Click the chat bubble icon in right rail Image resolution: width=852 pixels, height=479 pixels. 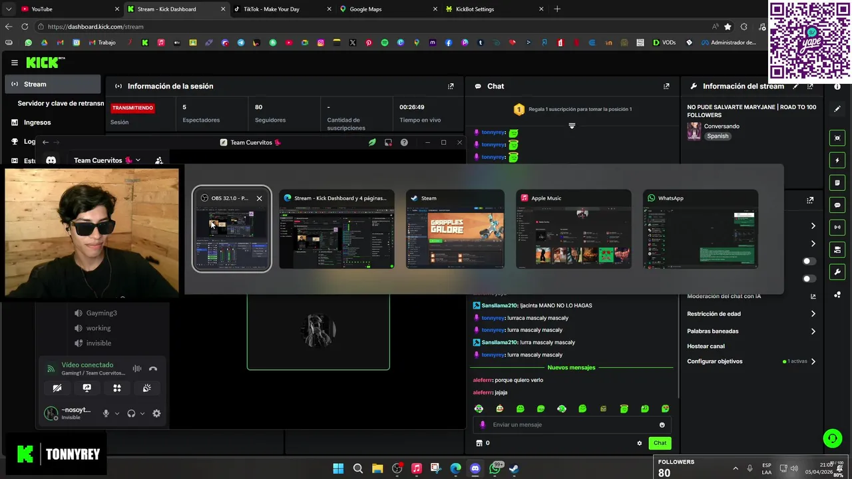pyautogui.click(x=837, y=205)
